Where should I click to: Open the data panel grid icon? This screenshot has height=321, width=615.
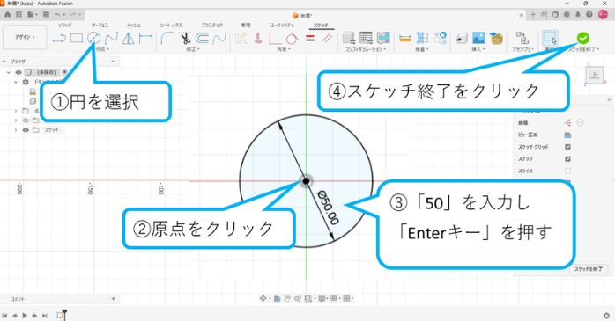pyautogui.click(x=19, y=14)
